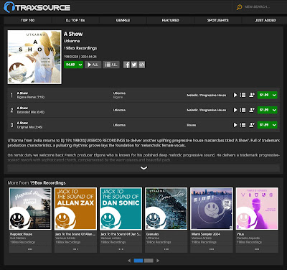Open format dropdown on Extended Mix price
The height and width of the screenshot is (270, 287).
[274, 110]
